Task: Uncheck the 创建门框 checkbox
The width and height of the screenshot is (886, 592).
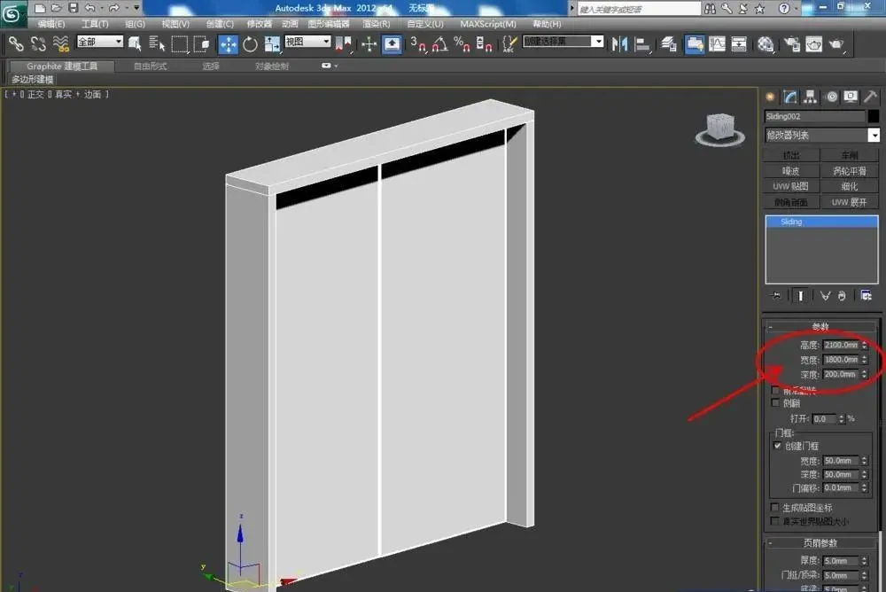Action: click(x=777, y=446)
